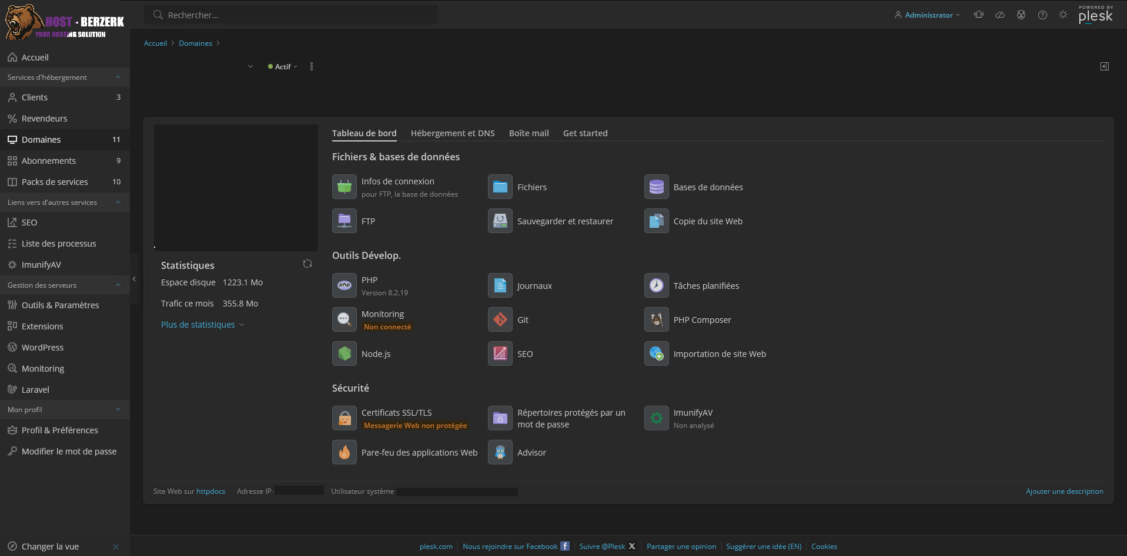
Task: Open Copie du site Web icon
Action: [657, 221]
